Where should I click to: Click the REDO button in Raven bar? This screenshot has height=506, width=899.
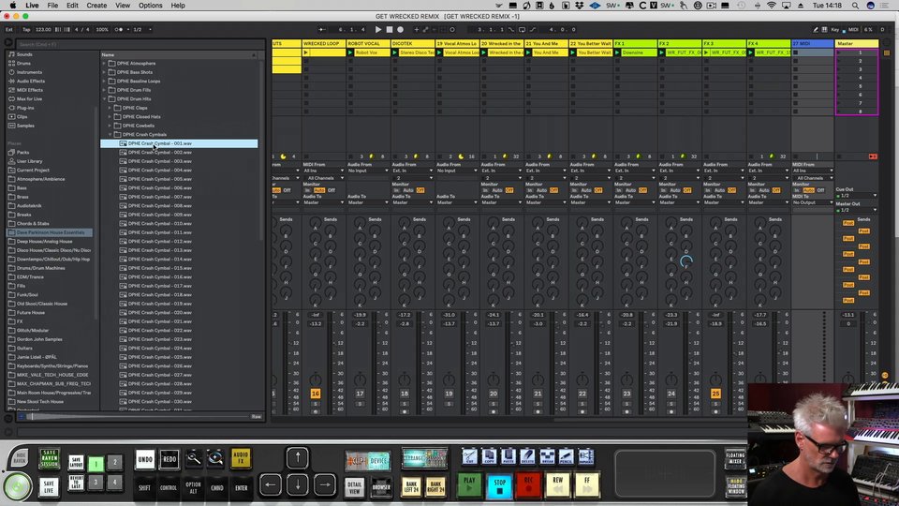(169, 459)
